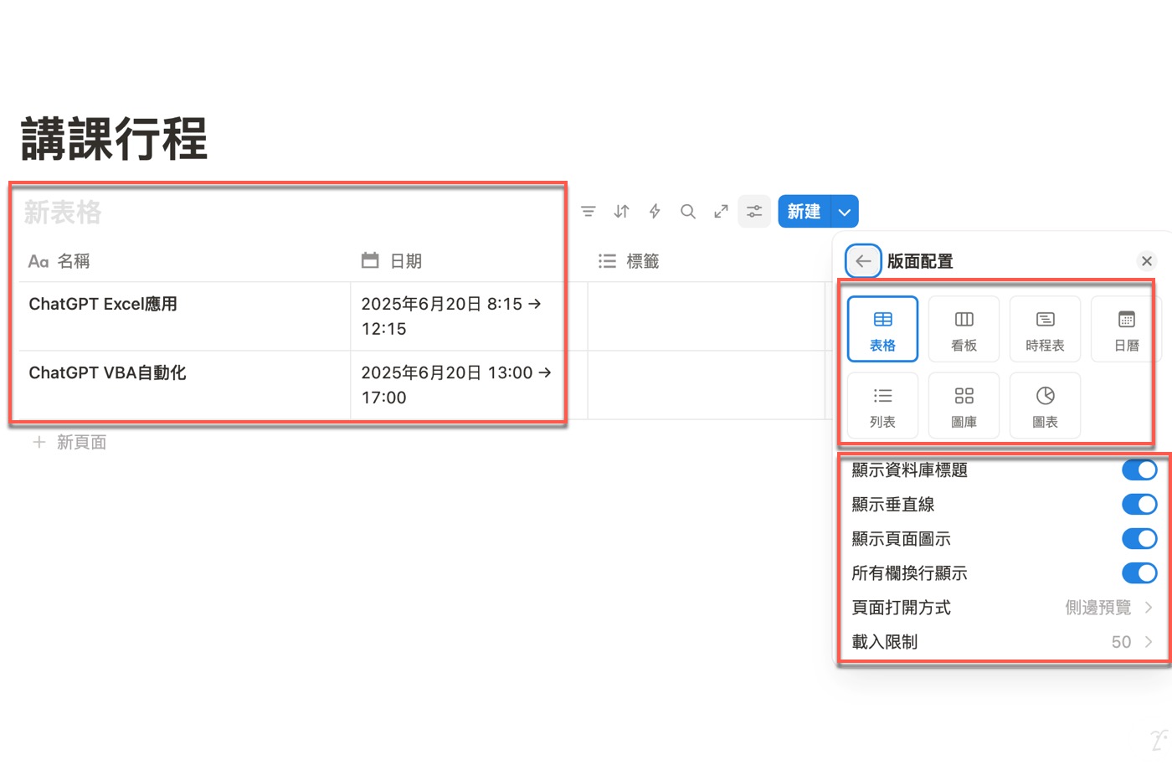Close the 版面配置 panel
Image resolution: width=1172 pixels, height=770 pixels.
pos(1147,261)
